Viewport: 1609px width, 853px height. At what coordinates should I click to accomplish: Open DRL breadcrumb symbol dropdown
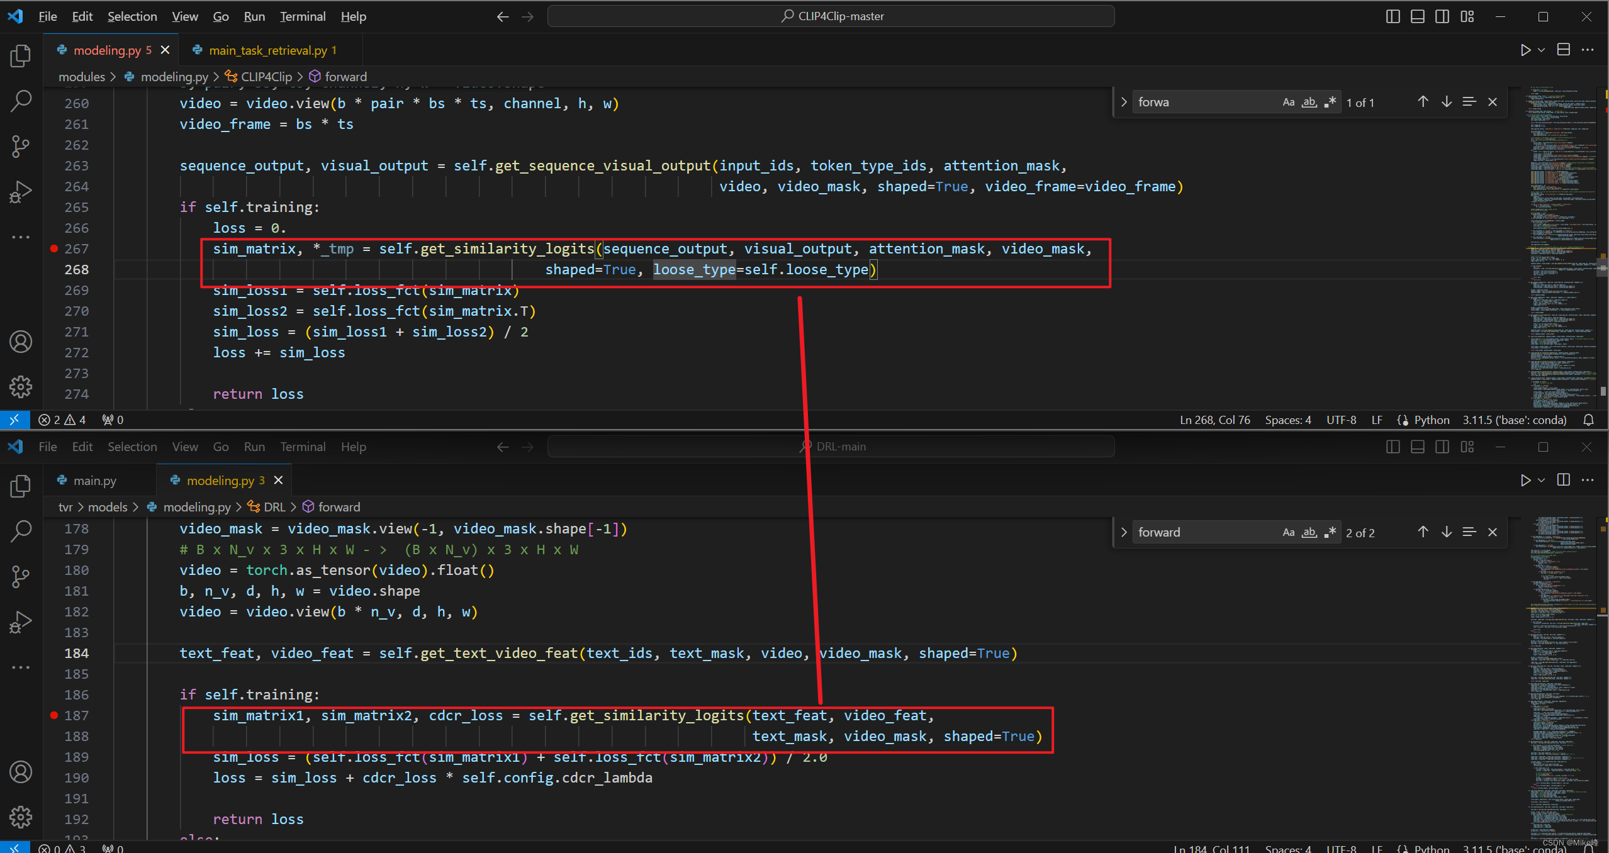coord(267,507)
